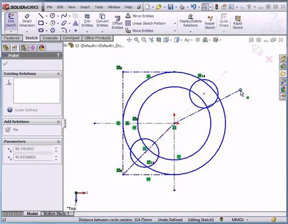288x224 pixels.
Task: Click the 'Editing Sketch1' status bar text
Action: (201, 220)
